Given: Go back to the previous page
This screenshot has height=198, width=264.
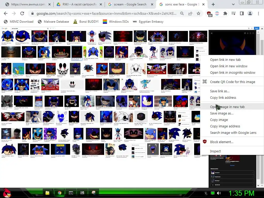Looking at the screenshot, I should (x=6, y=13).
